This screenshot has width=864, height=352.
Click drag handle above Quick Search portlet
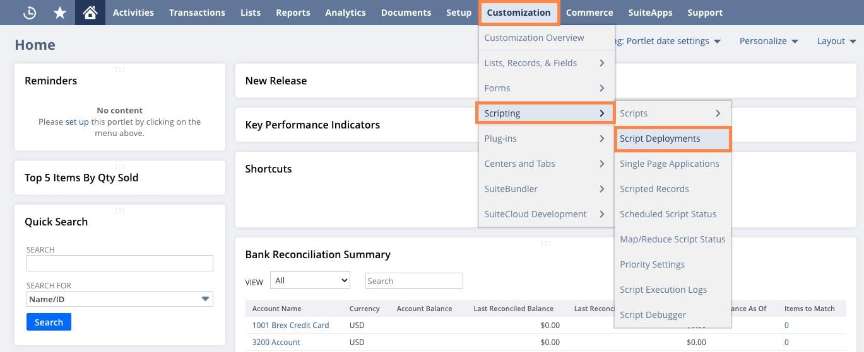[119, 210]
